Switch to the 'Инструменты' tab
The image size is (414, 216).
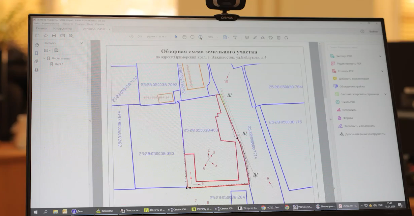click(x=62, y=29)
